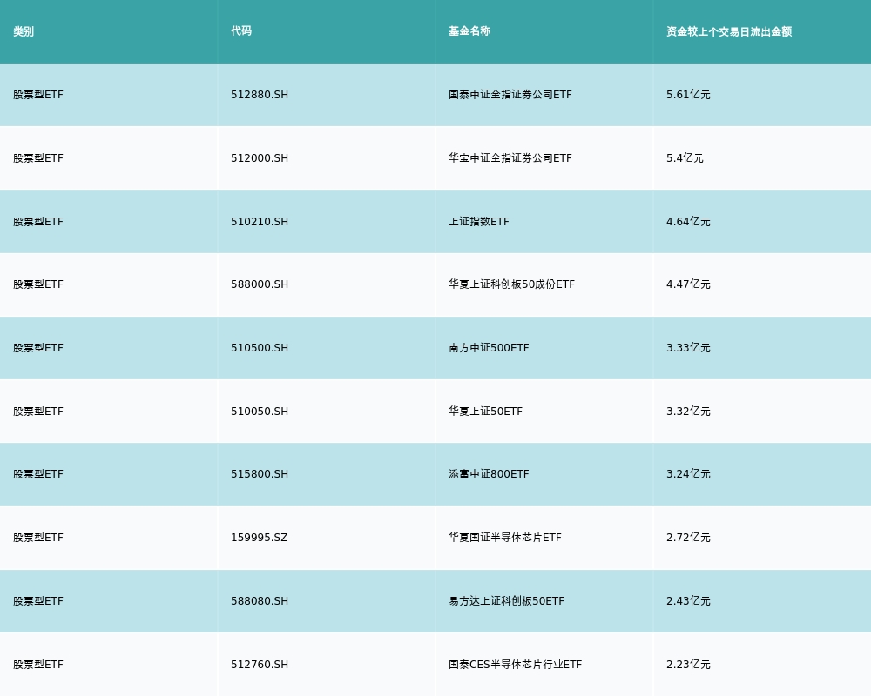Click the 5.61亿元 outflow amount

coord(688,95)
